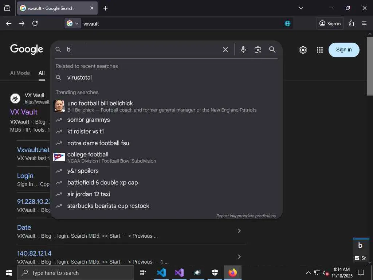Open the 140.82.121.4 sitelink

point(34,253)
